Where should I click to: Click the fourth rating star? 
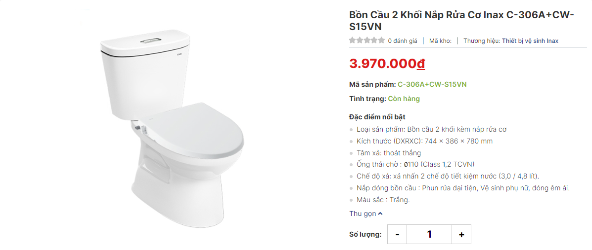click(374, 41)
